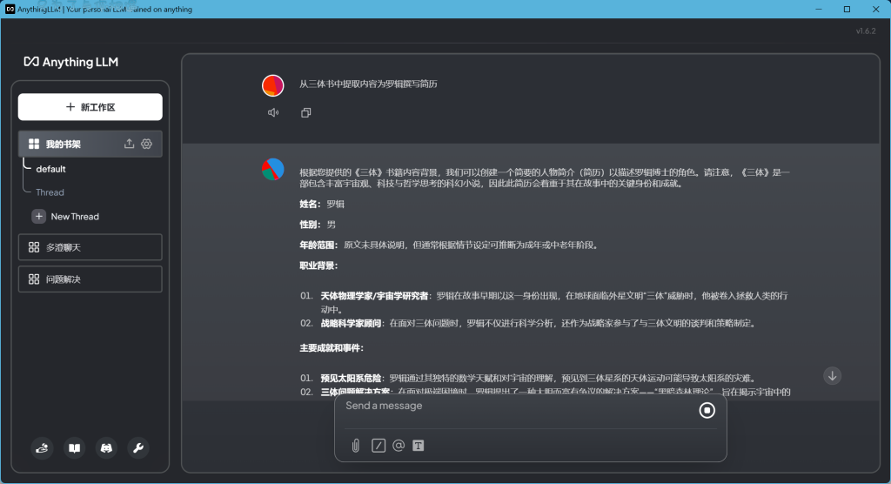Start a New Thread
This screenshot has width=891, height=484.
click(x=75, y=216)
